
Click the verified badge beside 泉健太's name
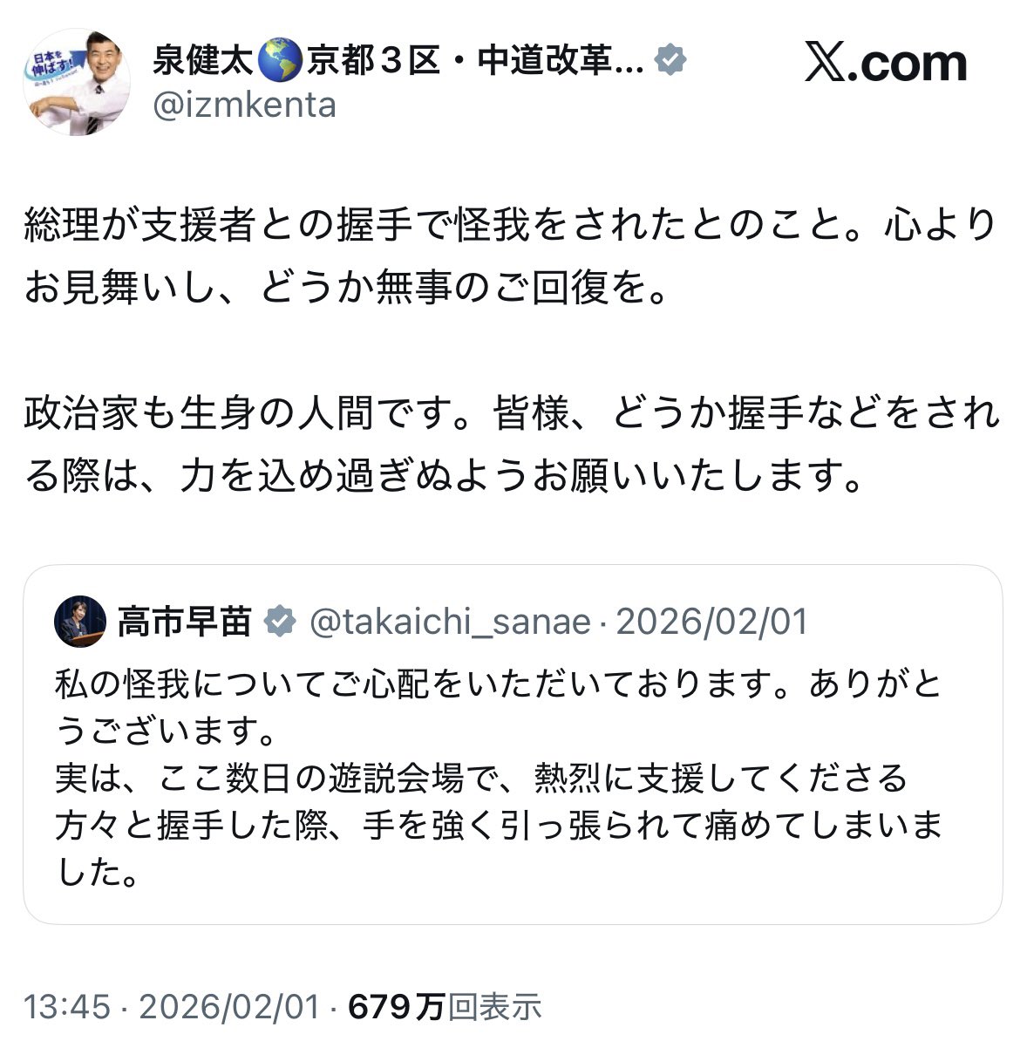[x=670, y=60]
